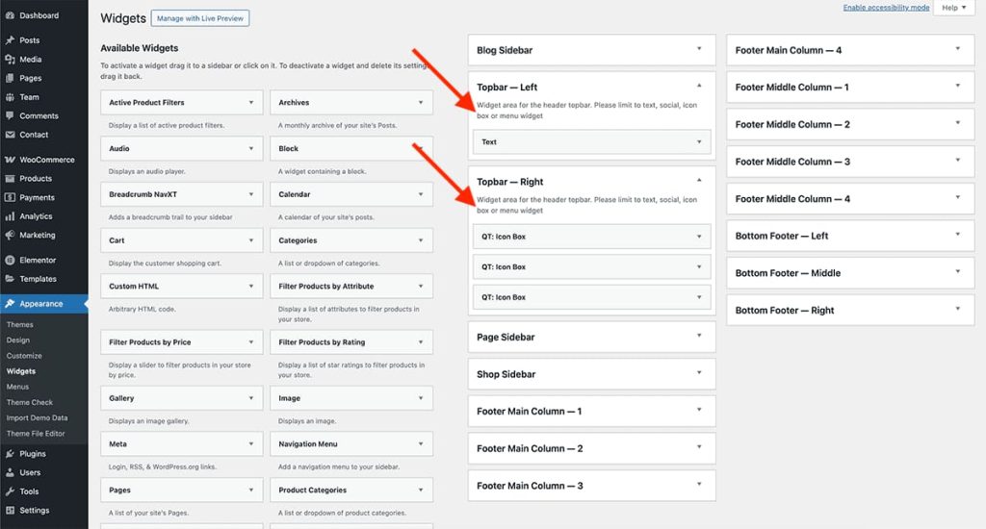
Task: Click Manage with Live Preview button
Action: click(x=200, y=18)
